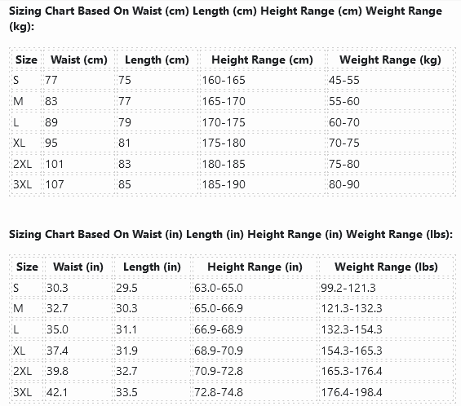Click the Waist (cm) column header
The height and width of the screenshot is (406, 461).
click(79, 60)
